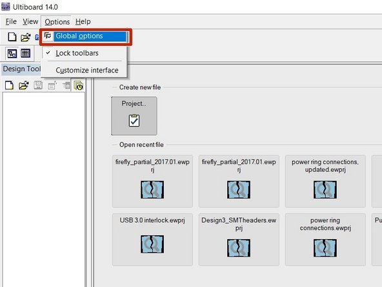Open the power ring connections.ewprj tile without 'updated'

(325, 239)
